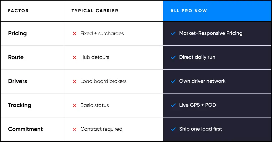Click the blue checkmark beside Own driver network
The height and width of the screenshot is (142, 272).
173,81
